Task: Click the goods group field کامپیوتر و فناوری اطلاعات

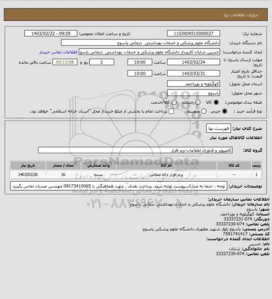Action: point(135,150)
